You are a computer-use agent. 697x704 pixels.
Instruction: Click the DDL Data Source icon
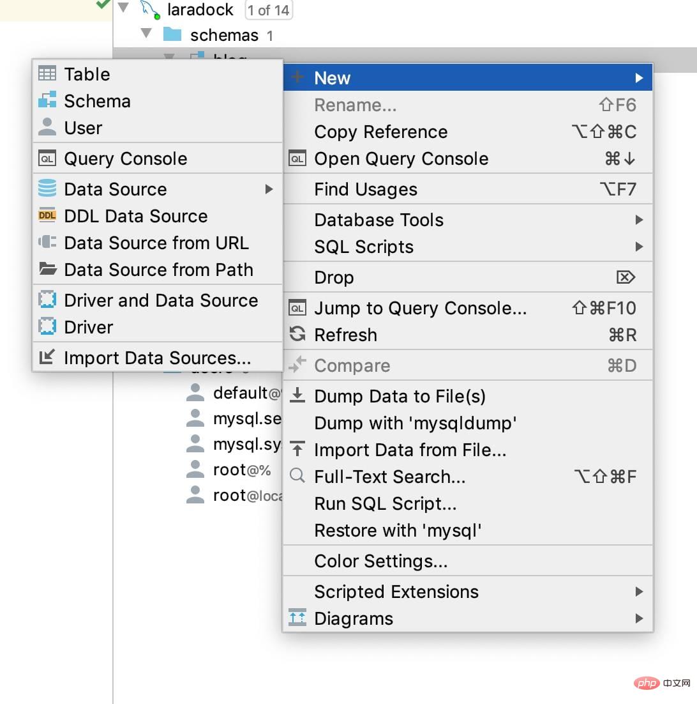(x=47, y=215)
